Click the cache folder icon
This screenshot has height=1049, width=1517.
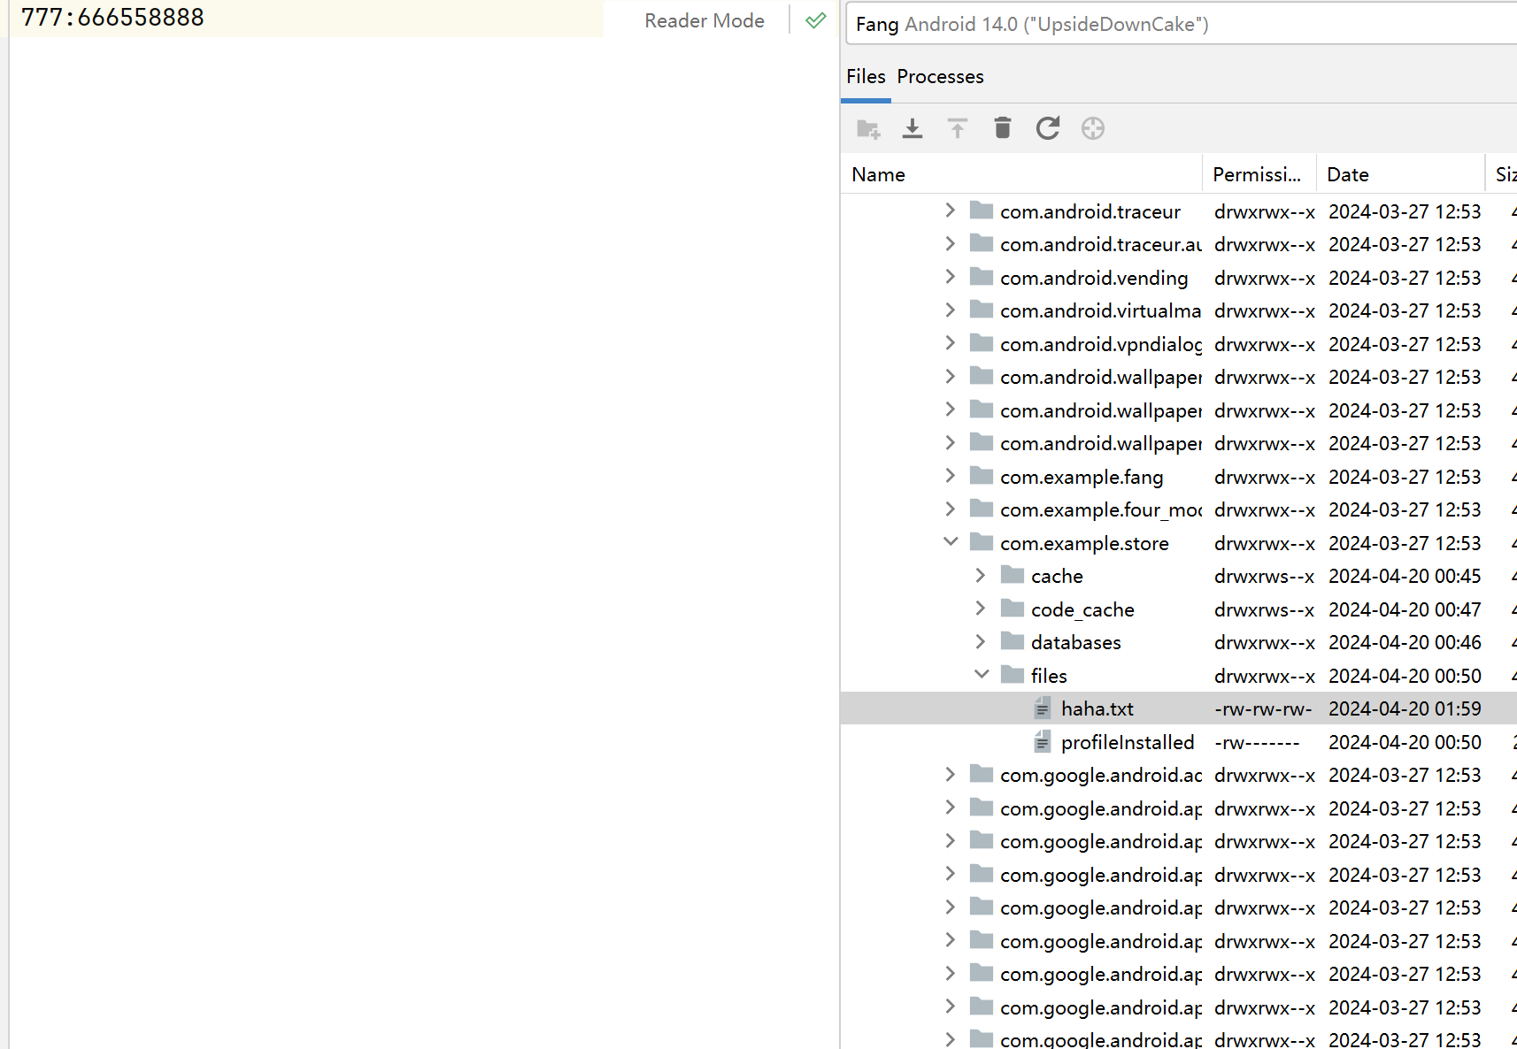coord(1013,576)
